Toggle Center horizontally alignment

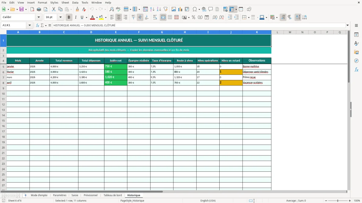[119, 17]
